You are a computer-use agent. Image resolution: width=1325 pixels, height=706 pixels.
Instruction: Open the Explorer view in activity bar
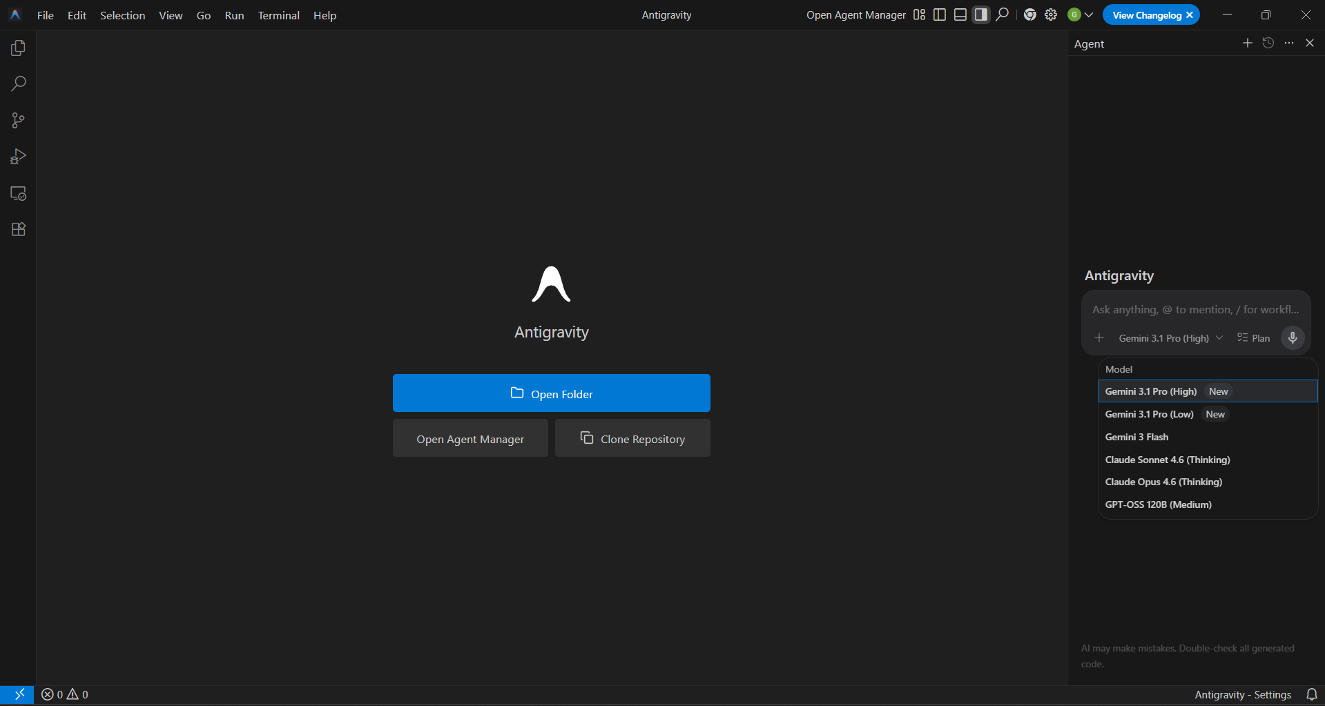(x=18, y=48)
